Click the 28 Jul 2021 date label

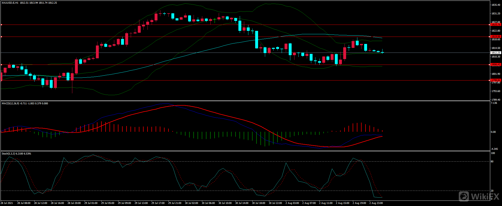point(7,203)
